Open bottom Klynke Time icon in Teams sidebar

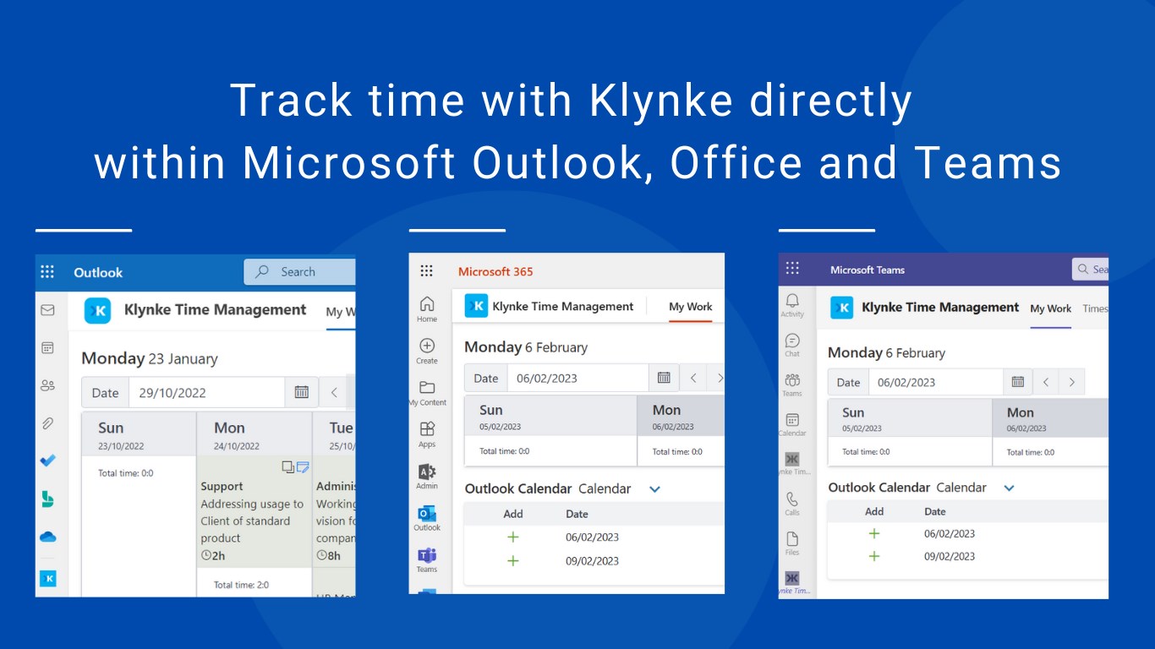click(x=792, y=583)
